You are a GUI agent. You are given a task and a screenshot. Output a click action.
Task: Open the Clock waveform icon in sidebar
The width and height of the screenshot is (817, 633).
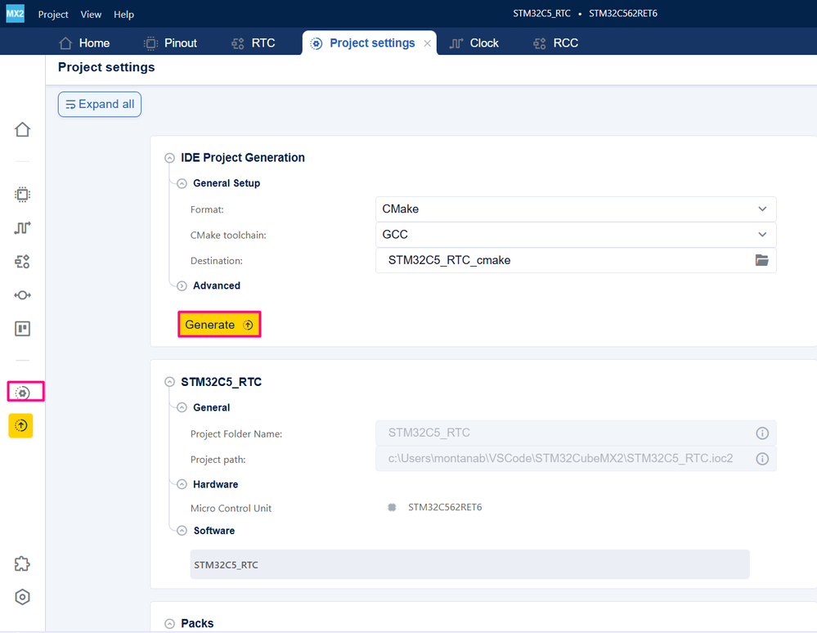coord(22,227)
